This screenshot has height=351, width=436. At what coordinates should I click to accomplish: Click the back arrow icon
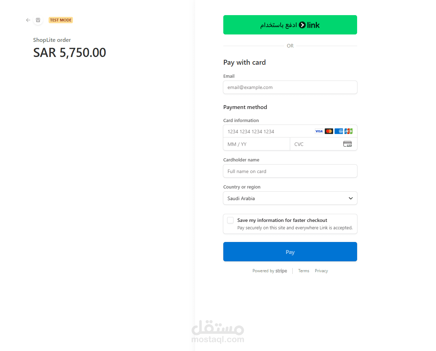[x=28, y=20]
